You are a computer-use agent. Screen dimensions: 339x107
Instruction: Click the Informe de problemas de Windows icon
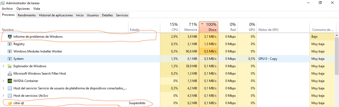(10, 37)
